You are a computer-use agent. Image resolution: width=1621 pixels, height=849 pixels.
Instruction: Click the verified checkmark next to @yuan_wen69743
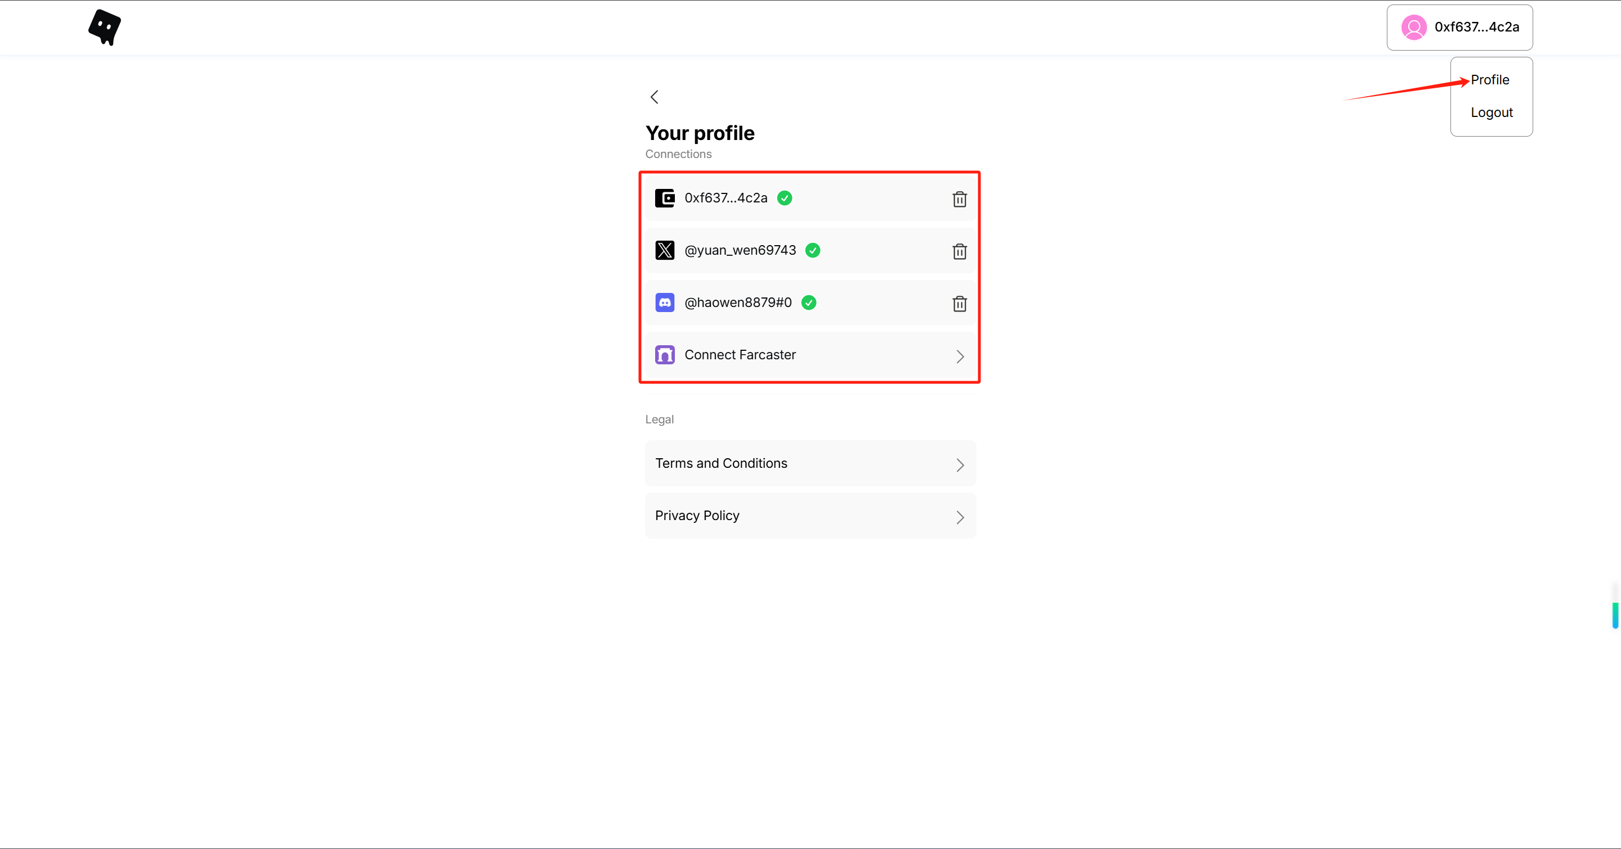(x=812, y=250)
